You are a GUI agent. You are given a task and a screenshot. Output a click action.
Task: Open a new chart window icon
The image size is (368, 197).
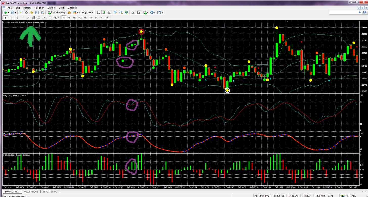5,12
